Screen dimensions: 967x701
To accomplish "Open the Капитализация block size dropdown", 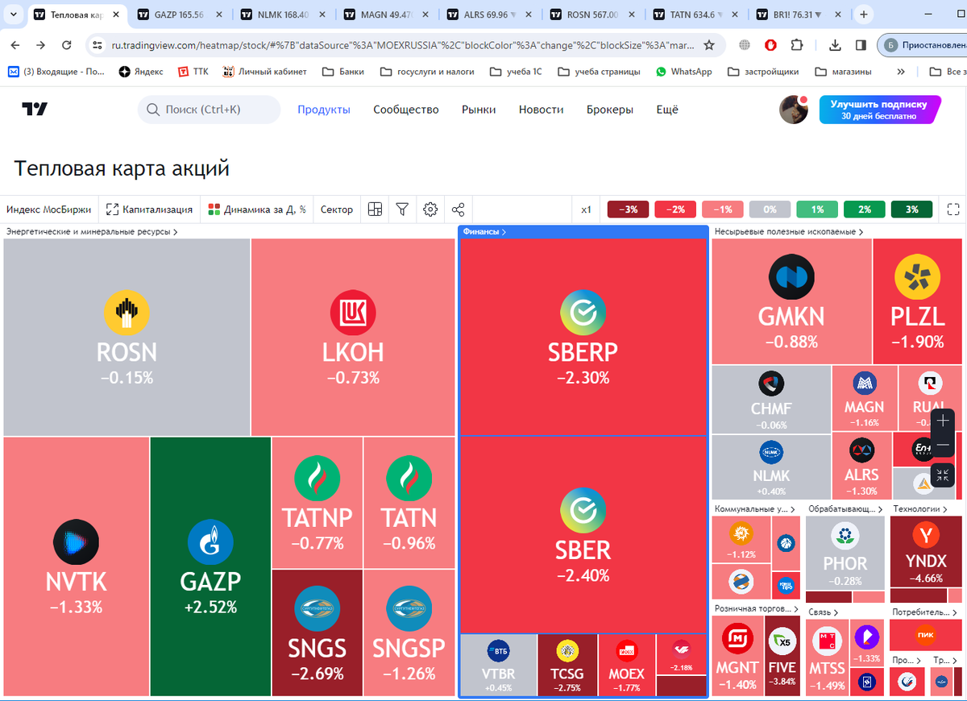I will point(149,209).
